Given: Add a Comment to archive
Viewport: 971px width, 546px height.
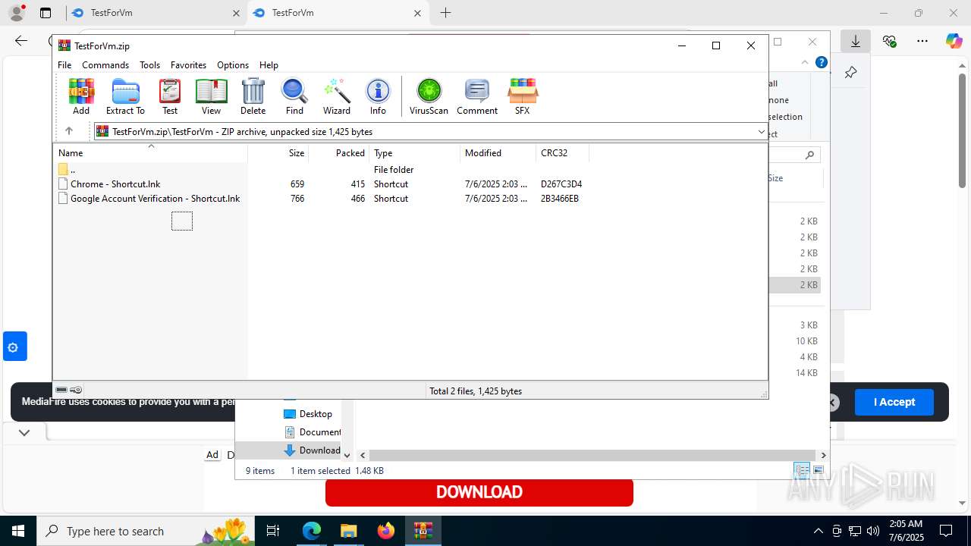Looking at the screenshot, I should 477,96.
